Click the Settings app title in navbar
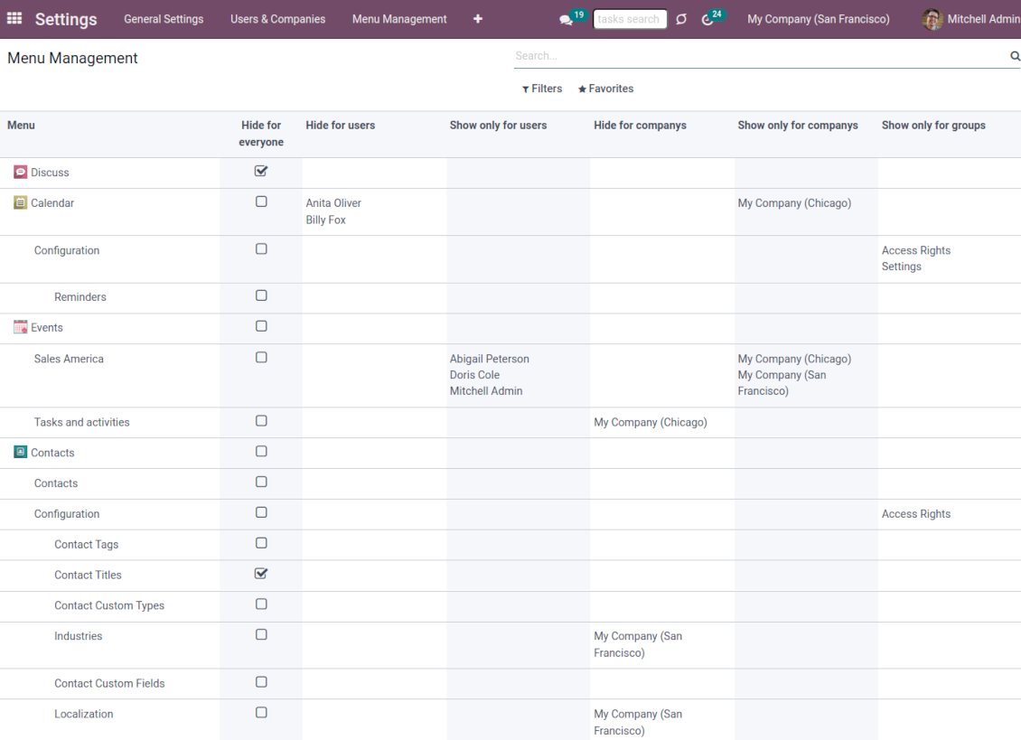 (66, 20)
